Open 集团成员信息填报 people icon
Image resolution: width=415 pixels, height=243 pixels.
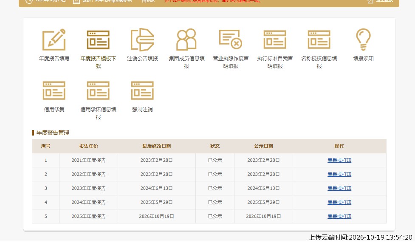point(186,40)
